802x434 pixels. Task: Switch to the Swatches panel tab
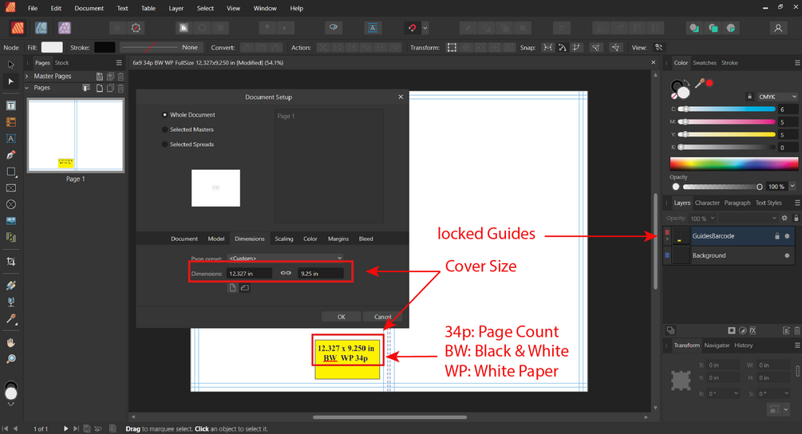coord(705,63)
